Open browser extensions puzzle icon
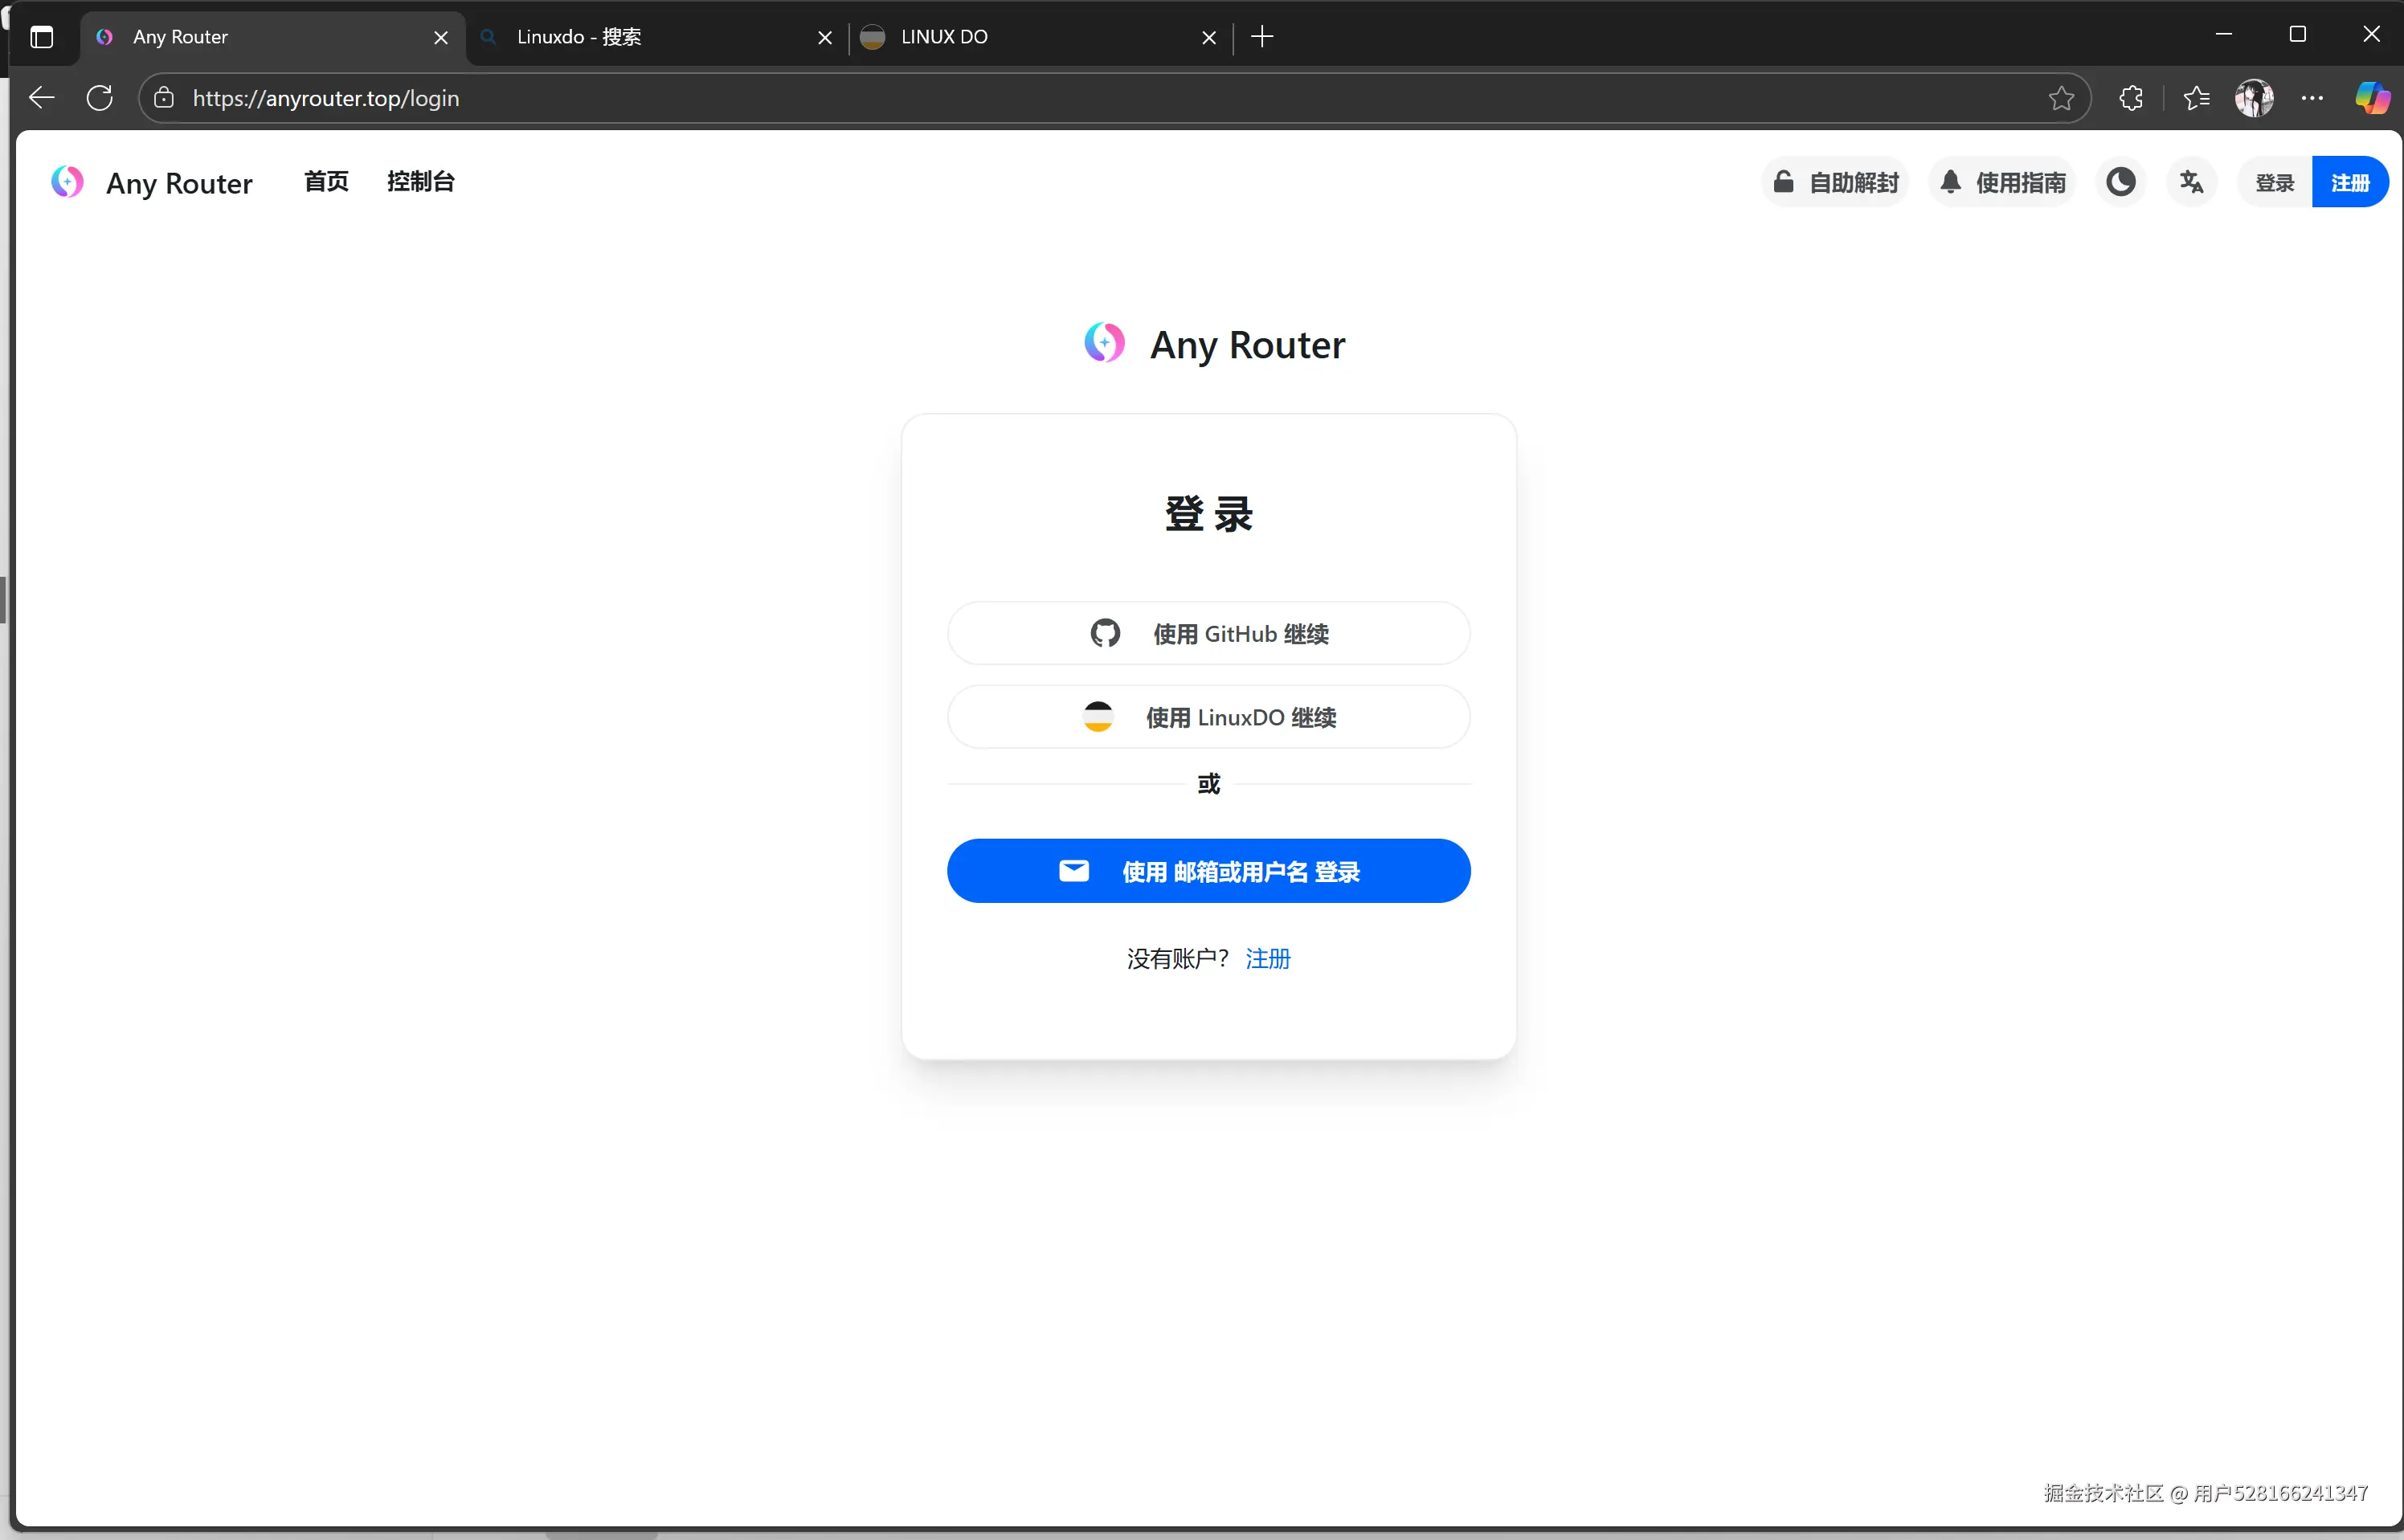 (x=2131, y=98)
